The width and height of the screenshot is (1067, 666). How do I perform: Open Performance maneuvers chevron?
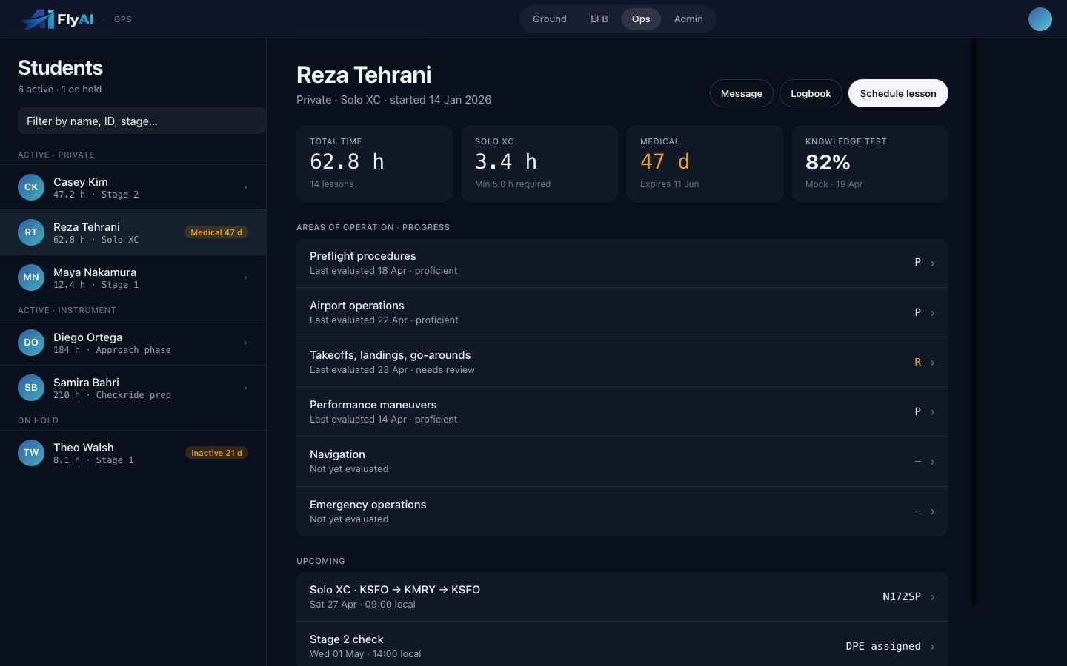932,412
